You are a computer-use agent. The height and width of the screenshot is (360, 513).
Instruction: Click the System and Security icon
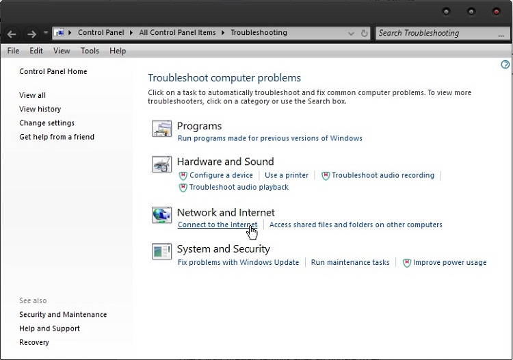(x=161, y=251)
